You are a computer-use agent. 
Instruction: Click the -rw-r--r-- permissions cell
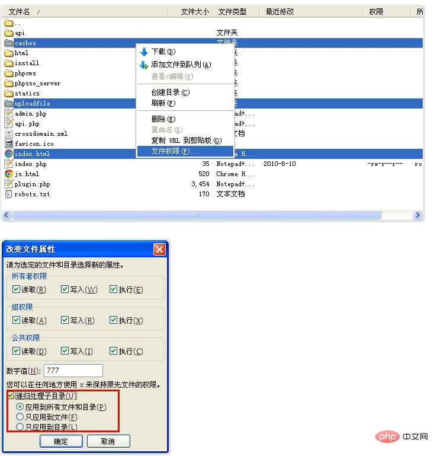click(x=385, y=164)
